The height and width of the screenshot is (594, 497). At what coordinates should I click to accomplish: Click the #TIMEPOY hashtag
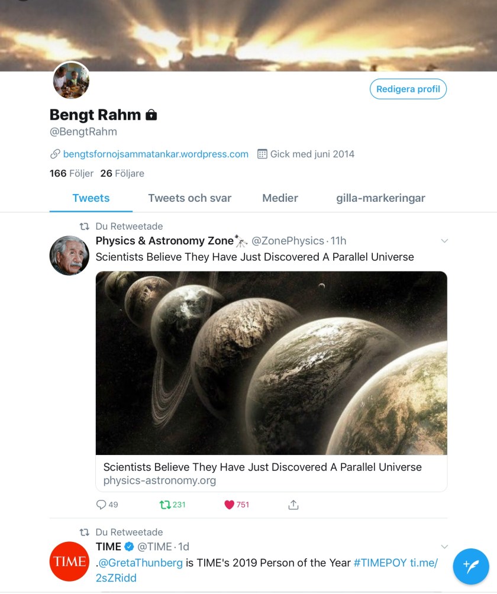tap(380, 563)
